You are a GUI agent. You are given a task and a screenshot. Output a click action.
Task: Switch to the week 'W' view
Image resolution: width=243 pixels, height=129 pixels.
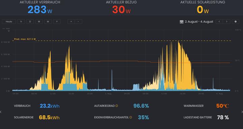coord(39,21)
